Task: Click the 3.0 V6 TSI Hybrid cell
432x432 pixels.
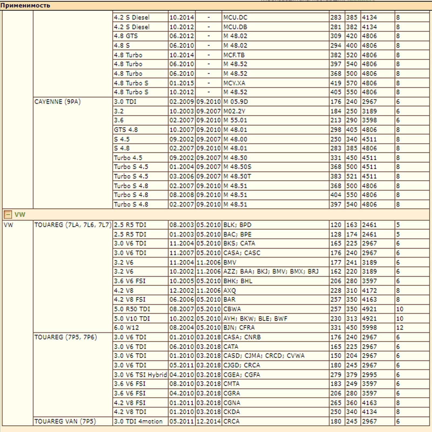Action: coord(140,375)
